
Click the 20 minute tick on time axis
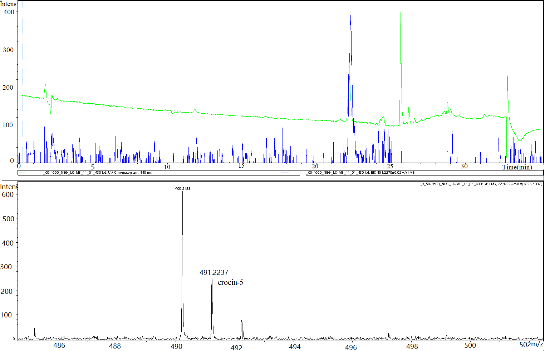pos(315,166)
